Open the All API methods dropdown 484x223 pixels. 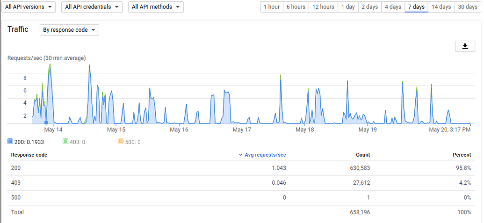pyautogui.click(x=156, y=7)
